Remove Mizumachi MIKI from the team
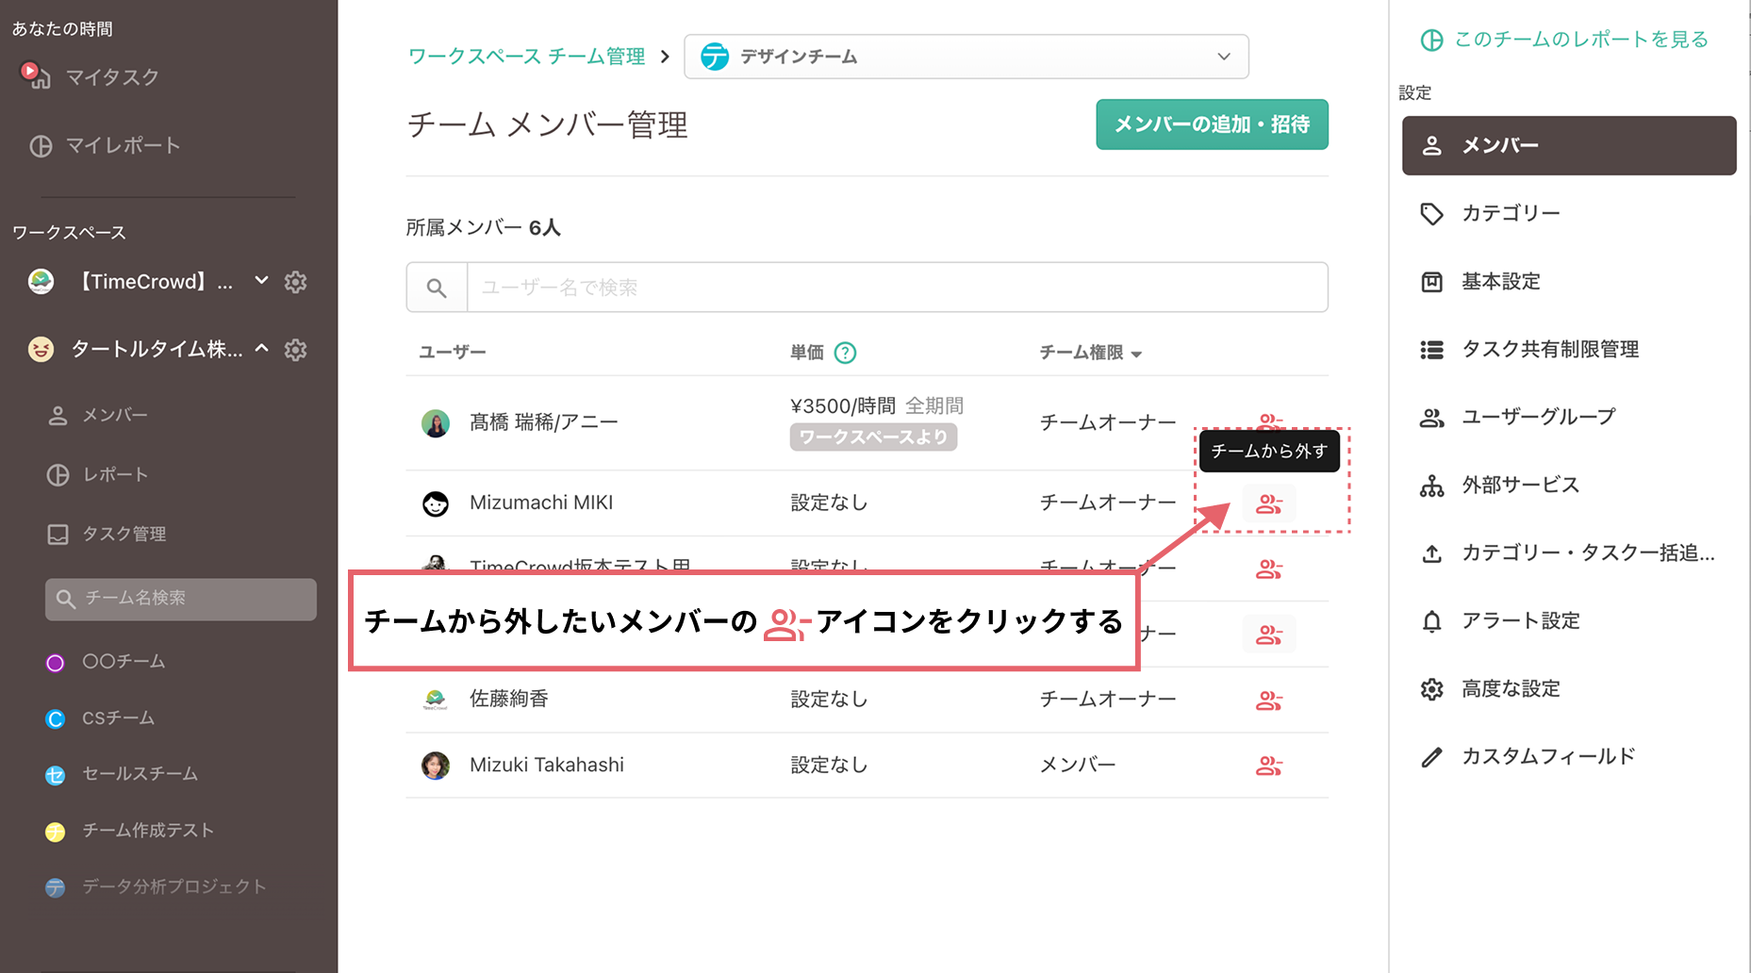 coord(1269,503)
